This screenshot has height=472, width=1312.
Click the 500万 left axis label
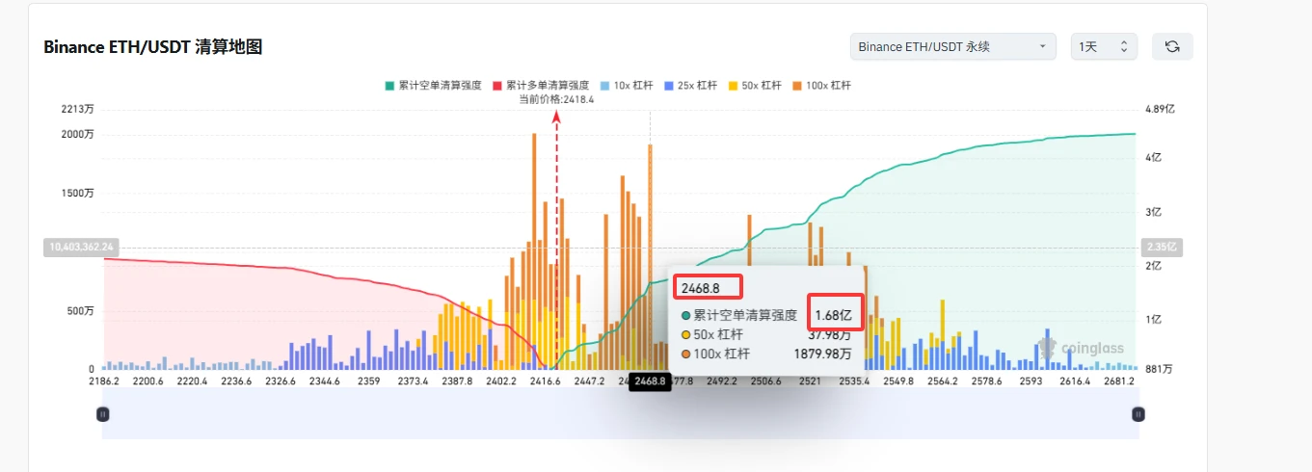(x=79, y=310)
